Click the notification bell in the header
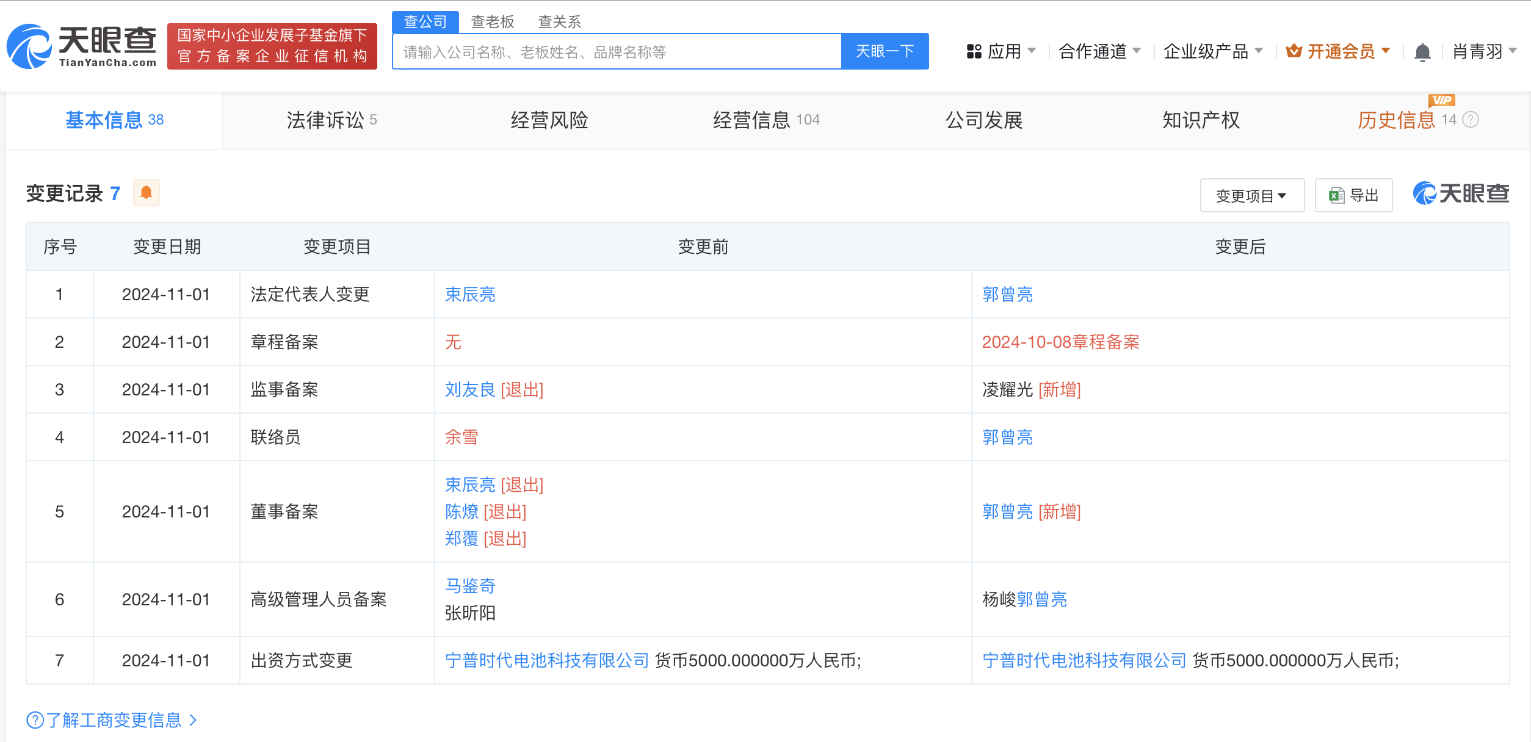 [x=1422, y=52]
